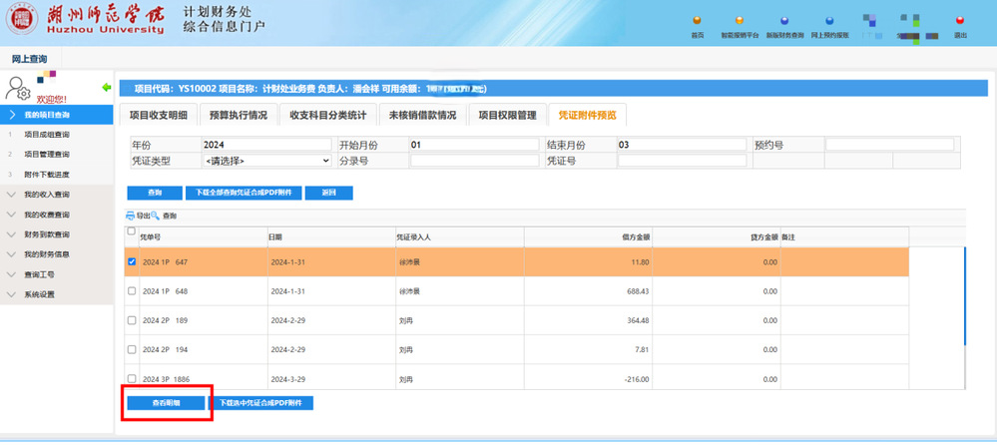Open the 凭证类型 dropdown
The width and height of the screenshot is (997, 445).
point(267,161)
